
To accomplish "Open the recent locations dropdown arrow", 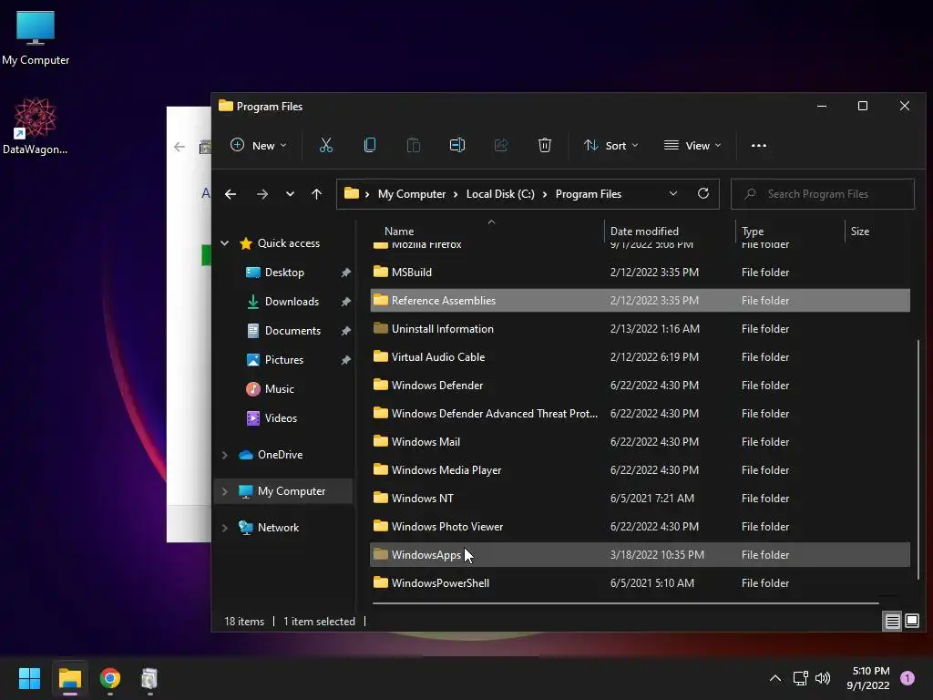I will click(290, 194).
